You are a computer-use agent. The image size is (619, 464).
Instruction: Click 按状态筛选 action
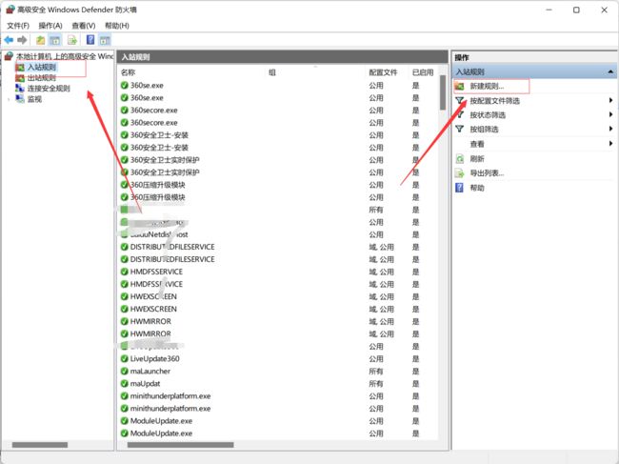click(488, 115)
